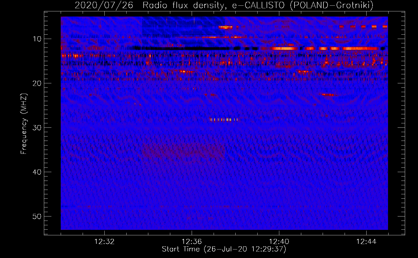Click the 'Start Time (26-Jul-20 12:29:37)' label
Screen dimensions: 418x258
tap(224, 249)
